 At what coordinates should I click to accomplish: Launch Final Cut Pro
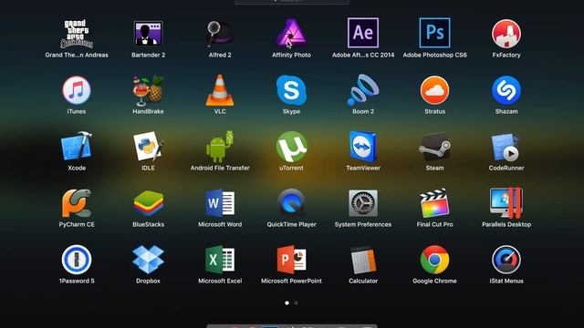[x=434, y=203]
